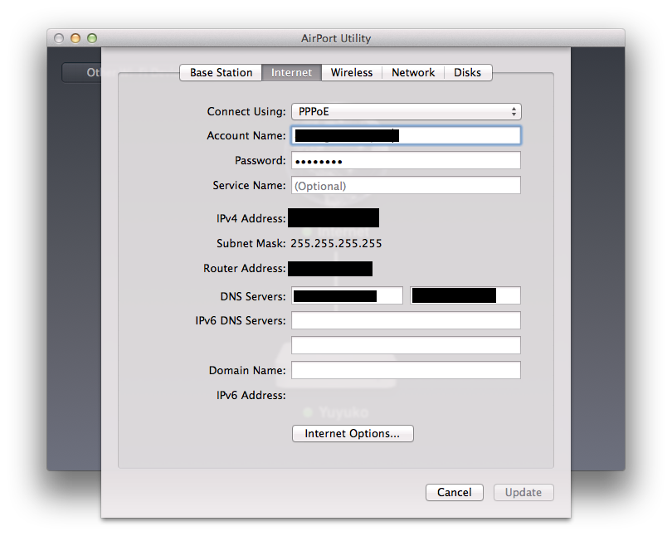
Task: Open the Disks tab
Action: coord(468,72)
